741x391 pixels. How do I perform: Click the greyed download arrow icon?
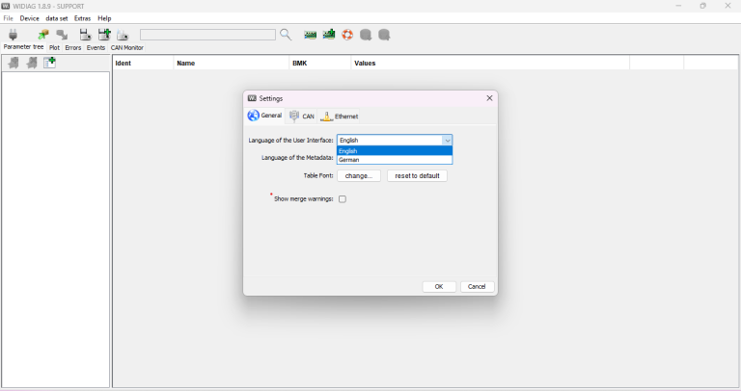pos(62,35)
